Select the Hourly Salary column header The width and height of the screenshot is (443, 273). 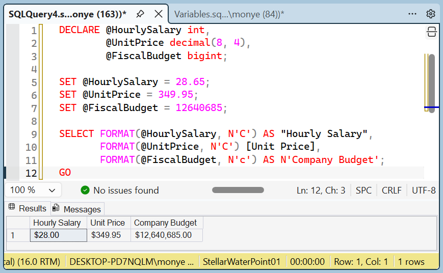click(58, 223)
